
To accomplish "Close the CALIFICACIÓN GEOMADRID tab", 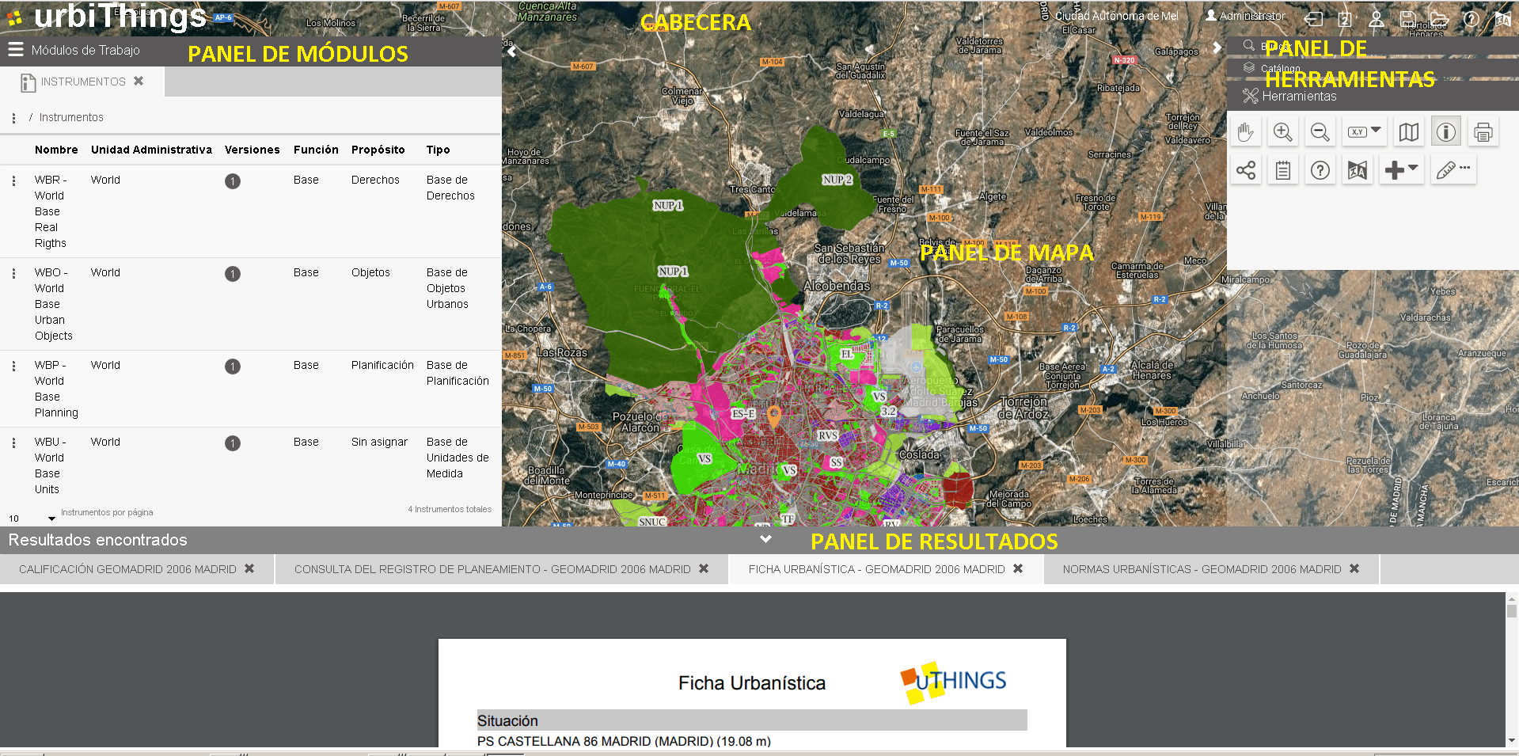I will [249, 568].
